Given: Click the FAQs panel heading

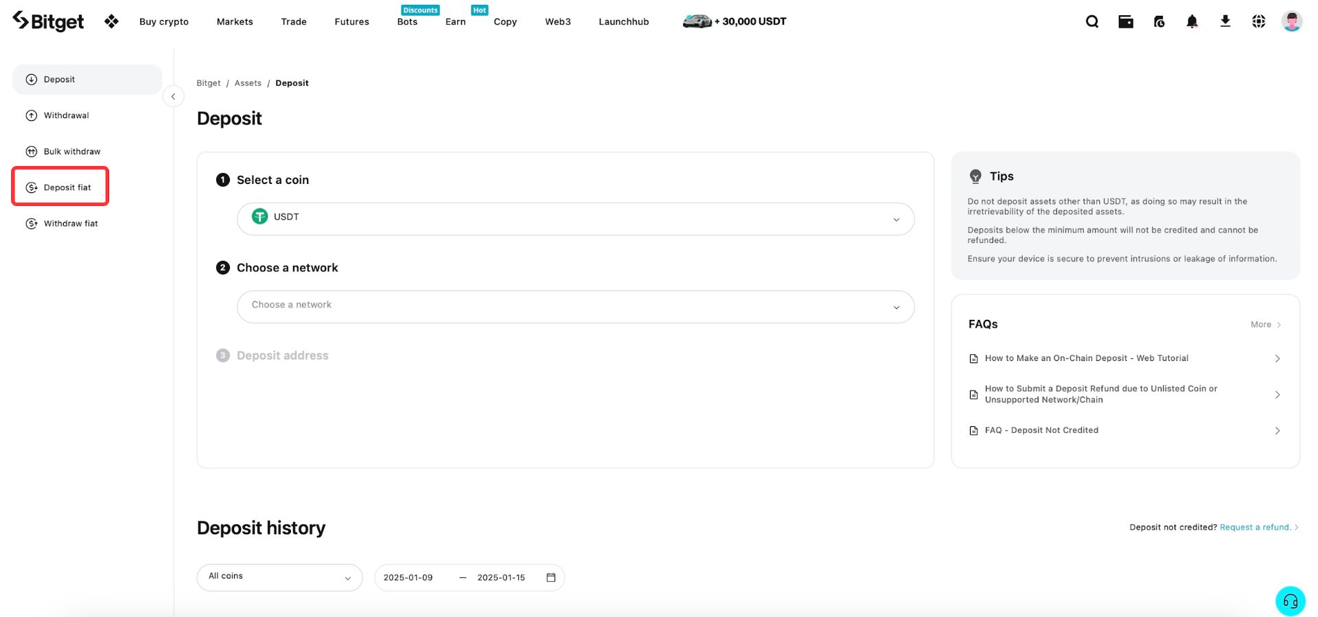Looking at the screenshot, I should tap(983, 324).
